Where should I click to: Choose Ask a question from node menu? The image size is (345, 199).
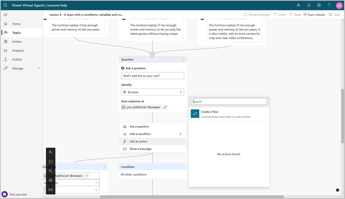pyautogui.click(x=152, y=127)
